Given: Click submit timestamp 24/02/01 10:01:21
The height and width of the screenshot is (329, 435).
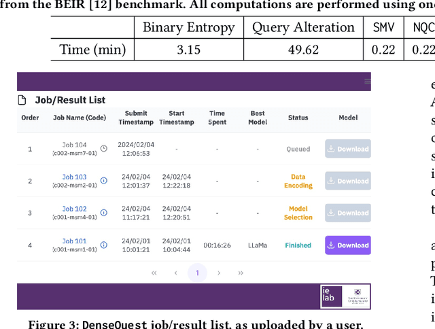Looking at the screenshot, I should pyautogui.click(x=136, y=245).
